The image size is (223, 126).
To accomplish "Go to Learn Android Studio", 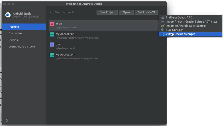I will pos(22,46).
